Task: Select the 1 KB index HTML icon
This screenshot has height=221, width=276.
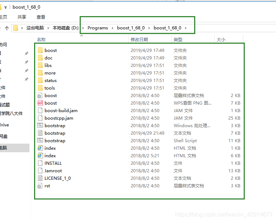Action: [40, 148]
